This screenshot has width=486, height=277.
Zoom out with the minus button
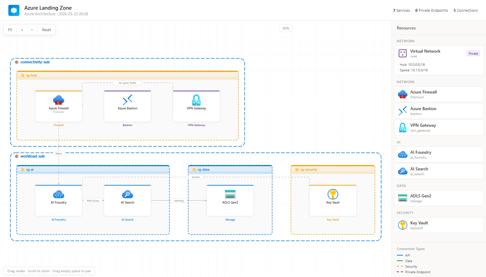[x=32, y=30]
